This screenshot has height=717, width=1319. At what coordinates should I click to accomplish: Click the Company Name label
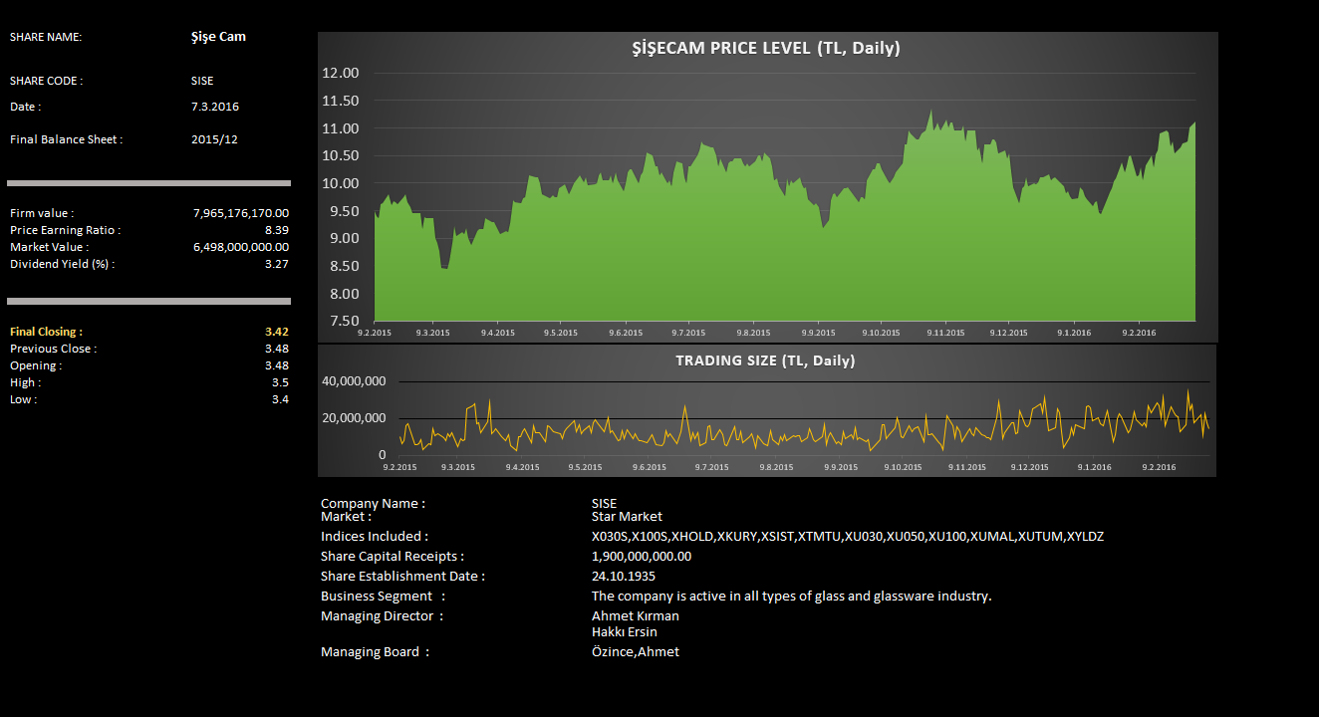tap(373, 504)
